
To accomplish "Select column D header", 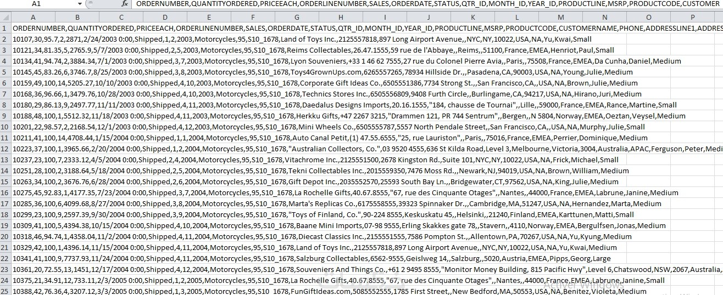I will (164, 17).
